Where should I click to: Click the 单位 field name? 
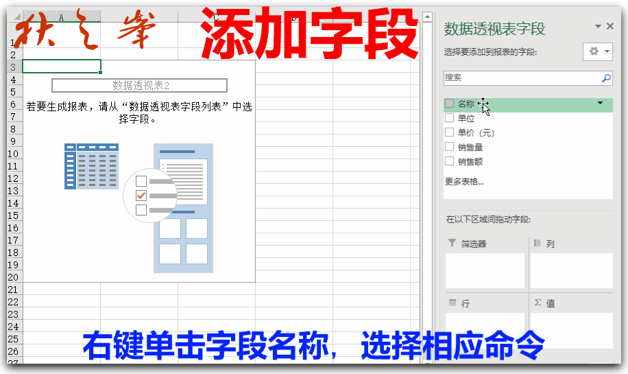466,118
